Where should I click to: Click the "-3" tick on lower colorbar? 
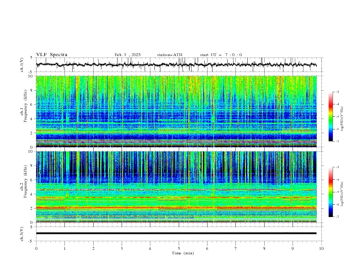click(337, 167)
